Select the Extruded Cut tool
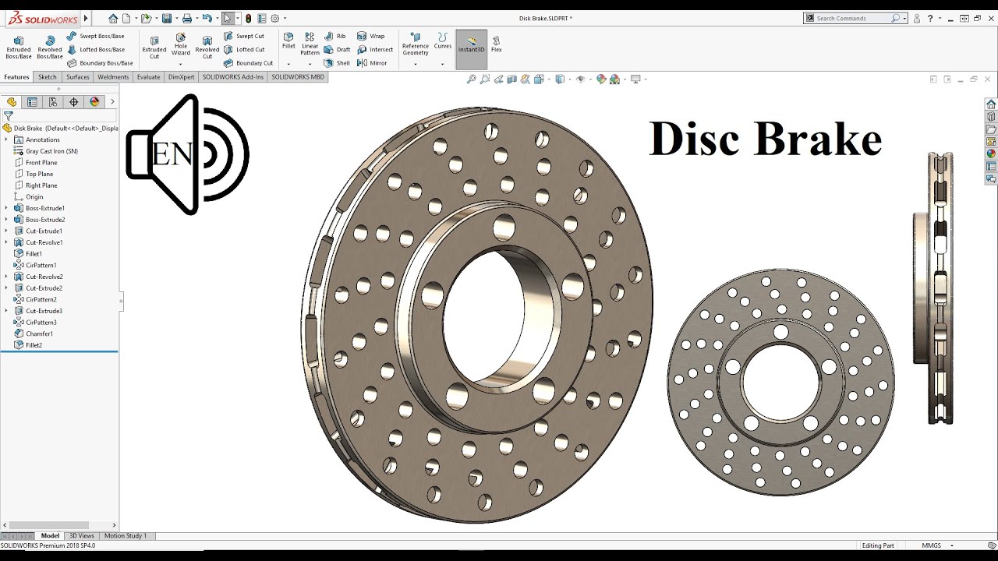The width and height of the screenshot is (998, 561). pos(154,47)
